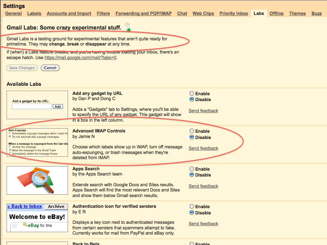
Task: Click the Cancel button
Action: tap(50, 68)
